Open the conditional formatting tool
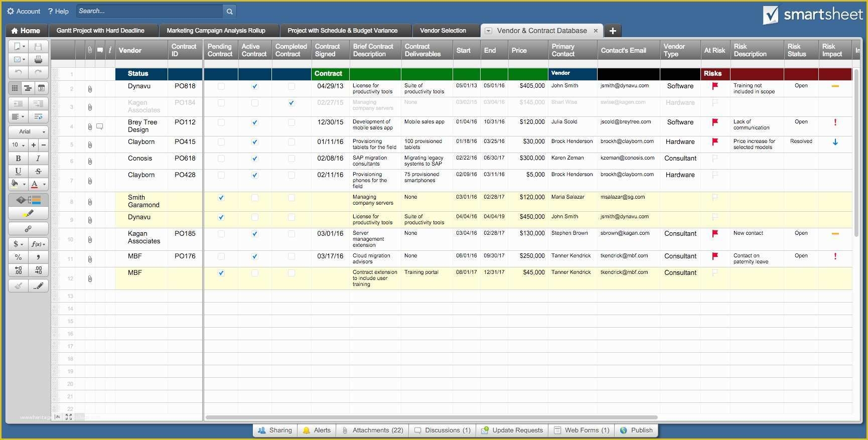 click(x=28, y=200)
